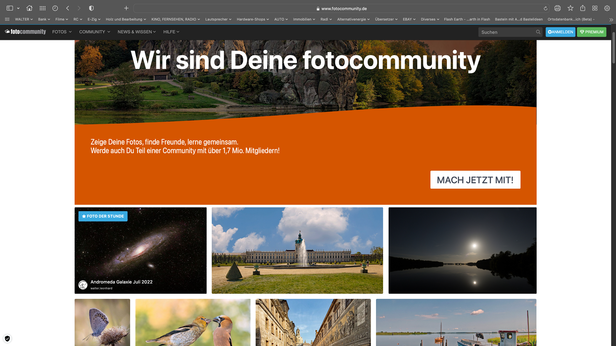The height and width of the screenshot is (346, 616).
Task: Click the MACH JETZT MIT! button
Action: pyautogui.click(x=475, y=180)
